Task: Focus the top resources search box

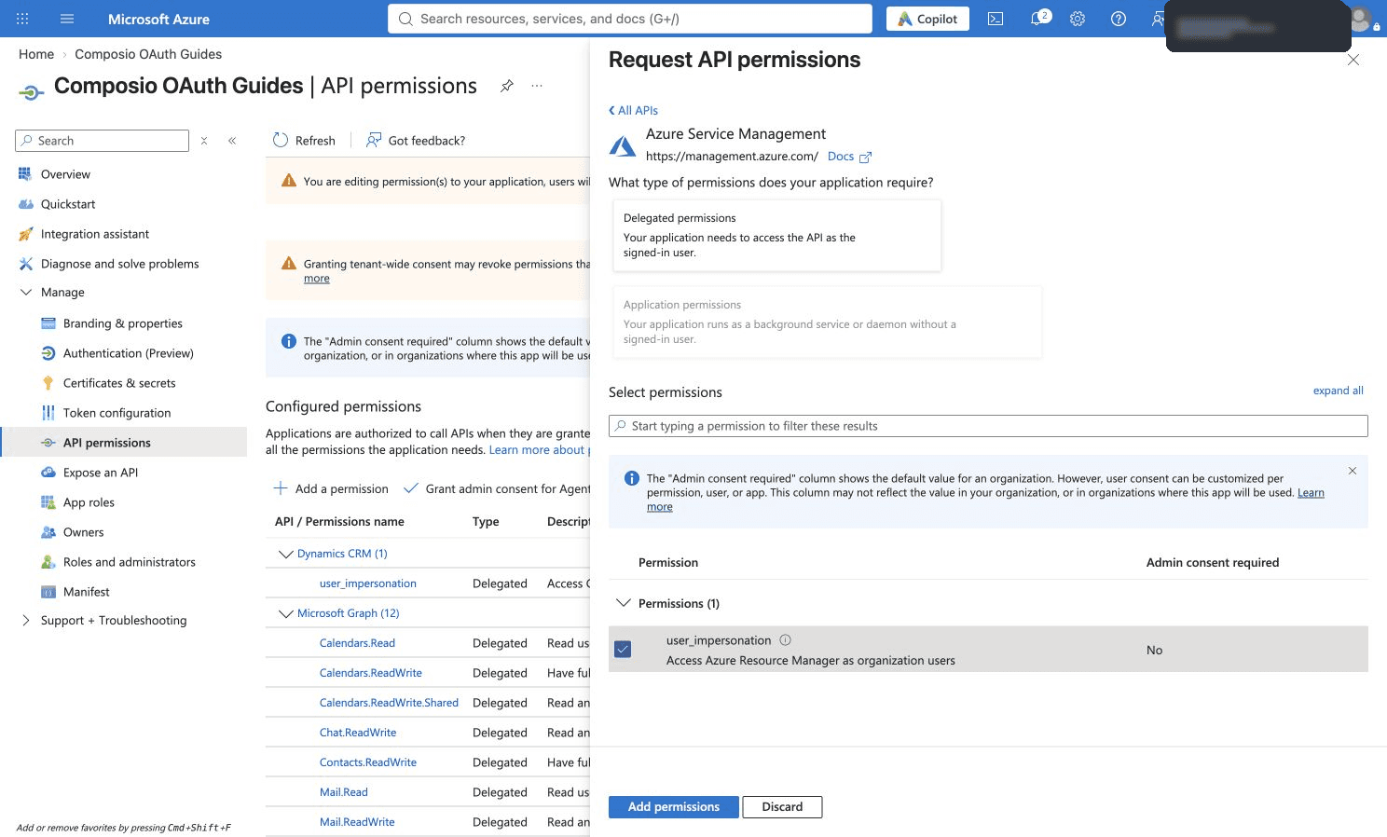Action: click(x=630, y=19)
